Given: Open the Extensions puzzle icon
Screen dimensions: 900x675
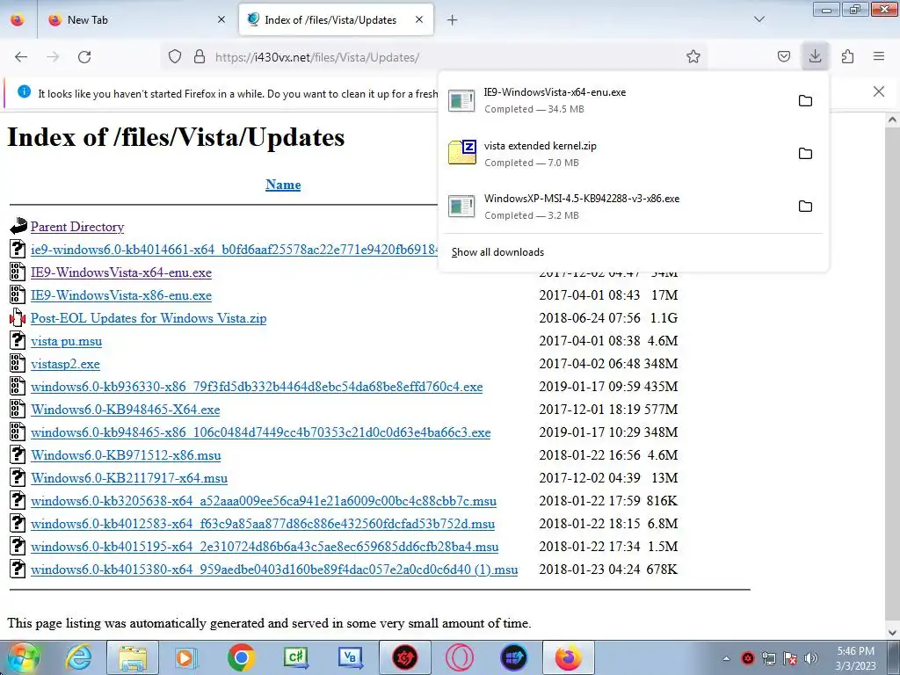Looking at the screenshot, I should [847, 57].
